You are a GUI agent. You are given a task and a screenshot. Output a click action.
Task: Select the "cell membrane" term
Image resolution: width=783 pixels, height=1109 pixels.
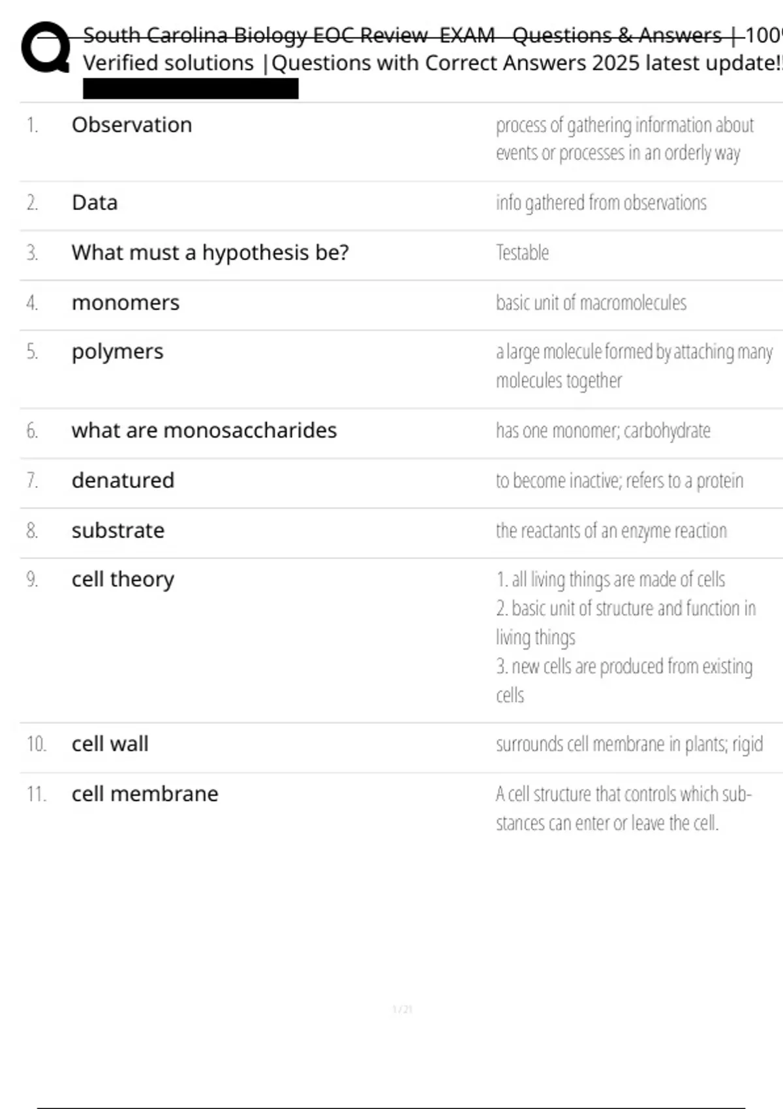(145, 794)
